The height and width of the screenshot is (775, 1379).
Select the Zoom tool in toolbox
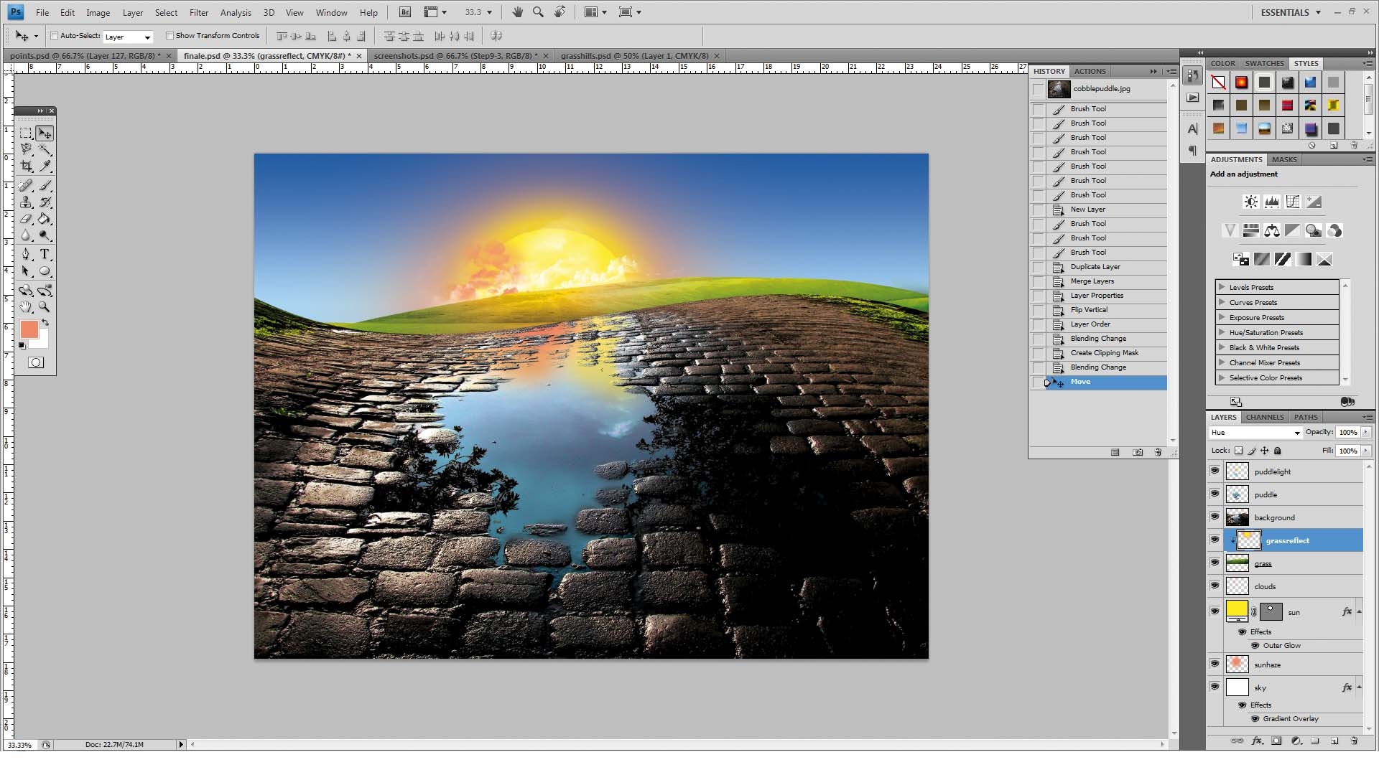(45, 307)
